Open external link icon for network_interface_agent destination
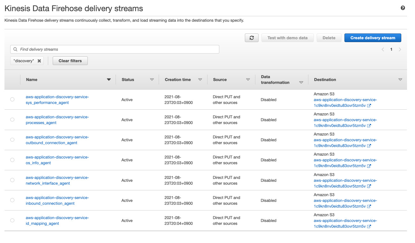 coord(369,186)
